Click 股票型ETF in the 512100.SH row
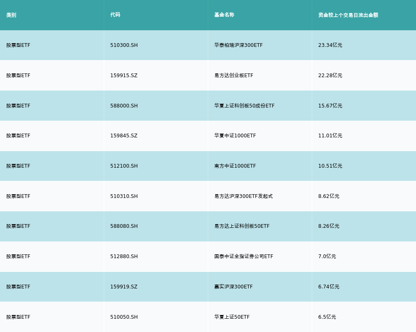The height and width of the screenshot is (332, 416). point(18,166)
